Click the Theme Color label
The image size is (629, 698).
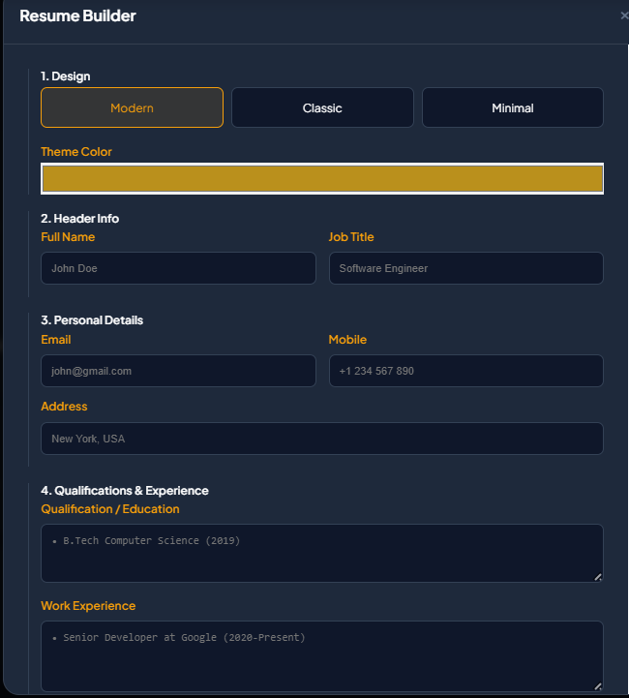click(x=76, y=152)
